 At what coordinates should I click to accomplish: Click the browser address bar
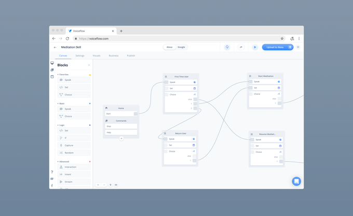click(x=177, y=38)
